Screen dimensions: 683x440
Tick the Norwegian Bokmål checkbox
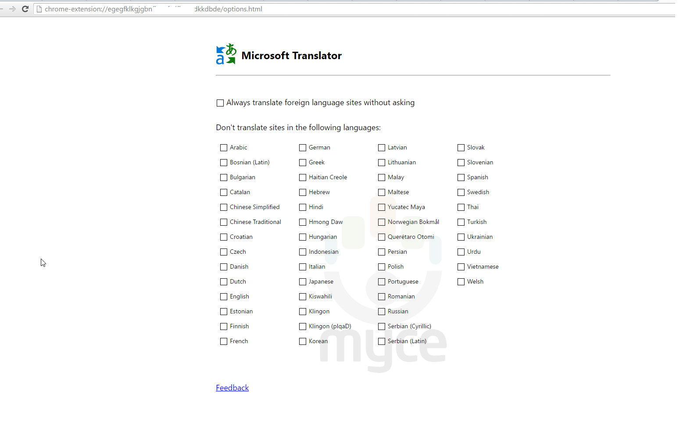point(382,222)
